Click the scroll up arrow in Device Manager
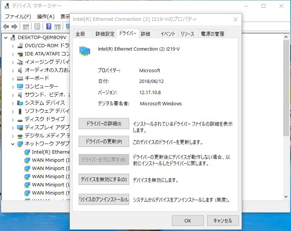This screenshot has width=291, height=231. pyautogui.click(x=286, y=37)
